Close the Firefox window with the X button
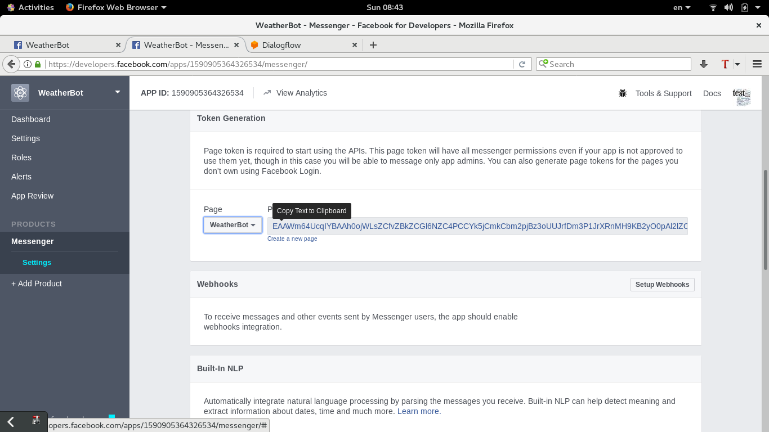This screenshot has height=432, width=769. coord(758,25)
